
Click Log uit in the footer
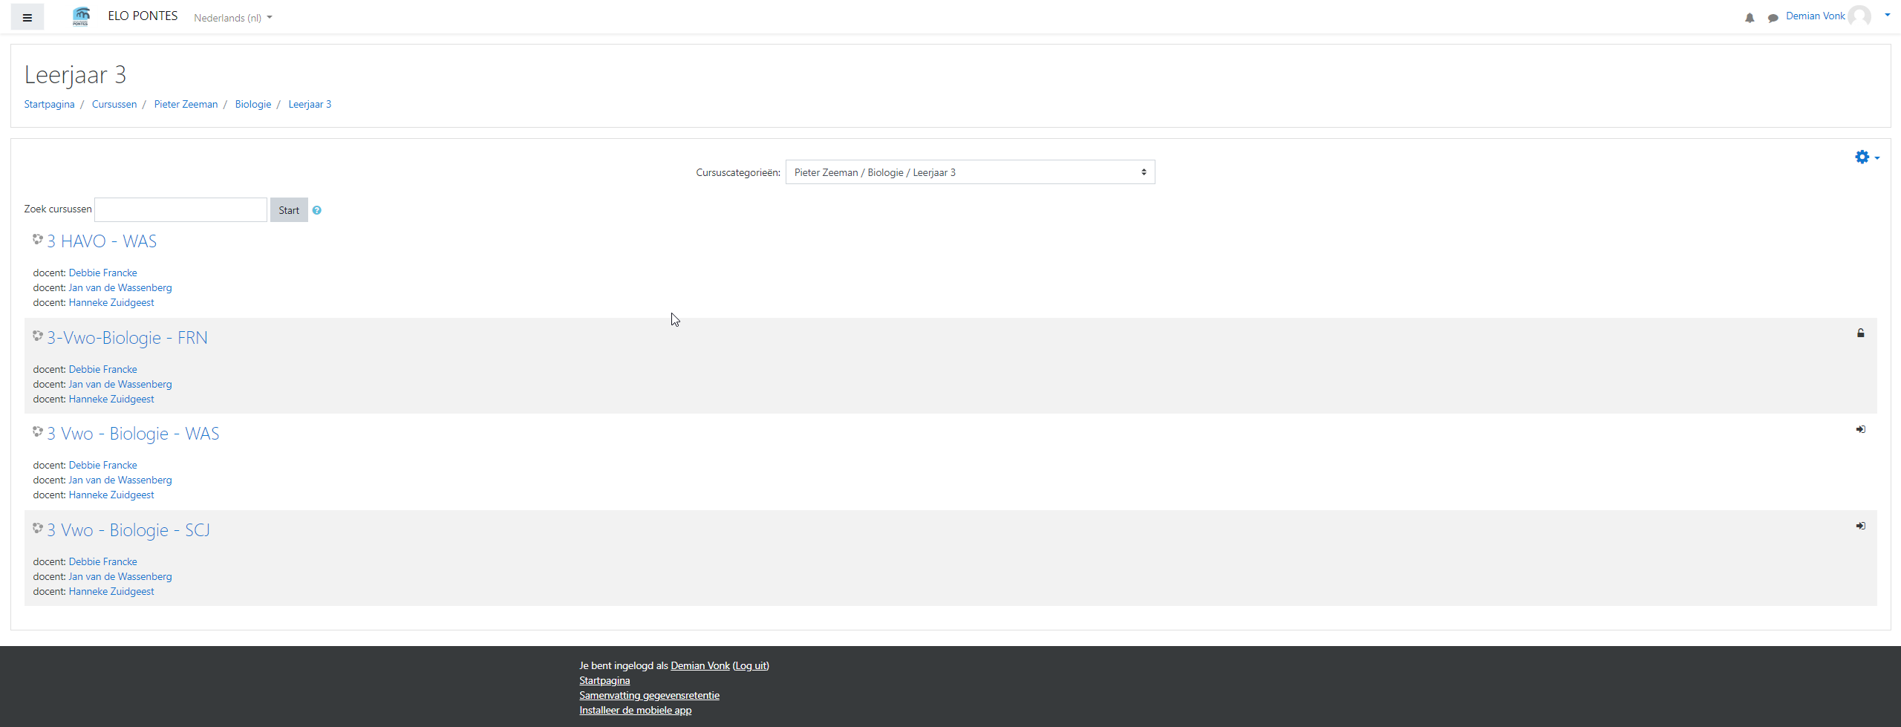pos(751,665)
